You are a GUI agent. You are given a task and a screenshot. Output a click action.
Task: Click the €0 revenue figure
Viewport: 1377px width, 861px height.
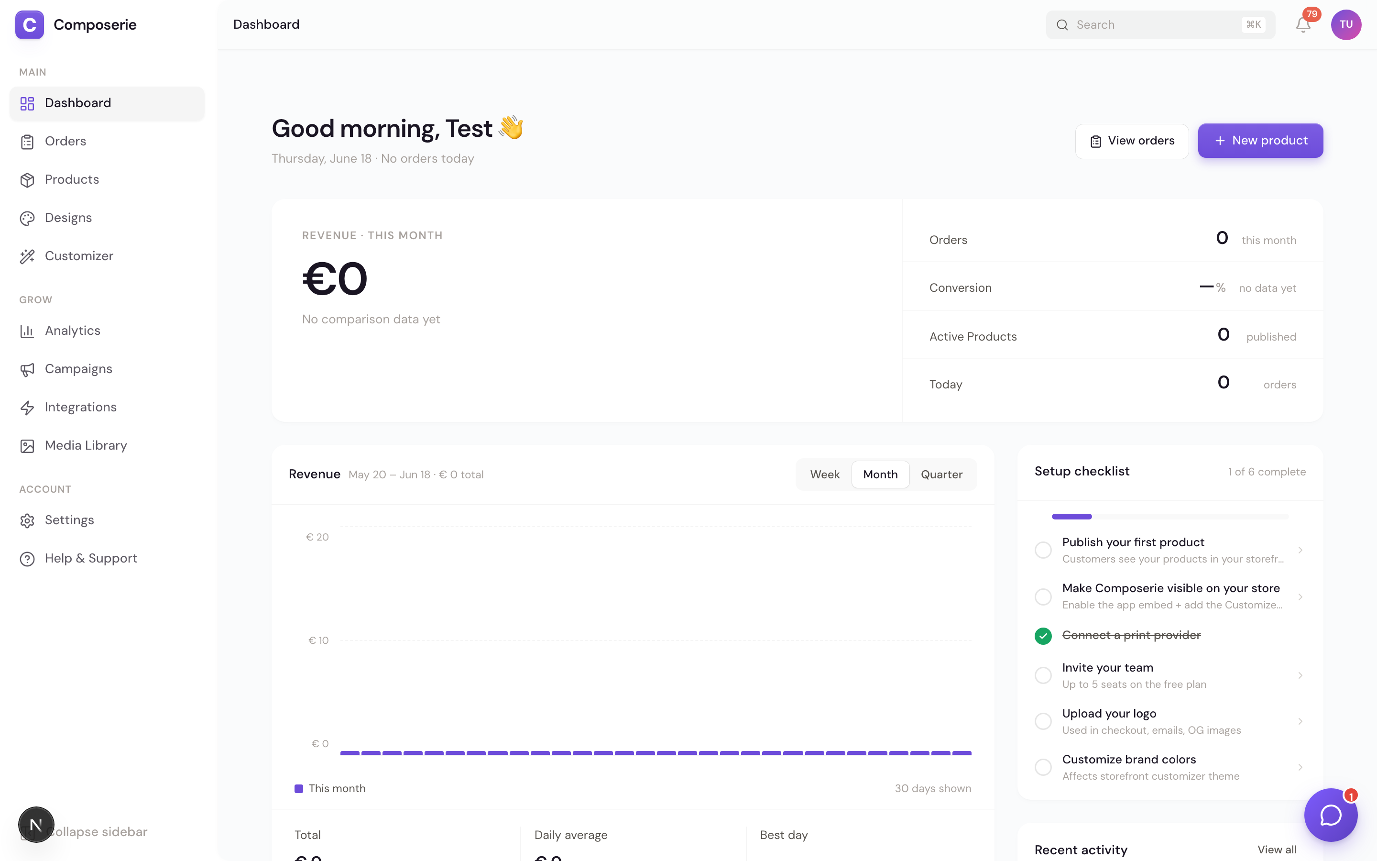pyautogui.click(x=335, y=278)
